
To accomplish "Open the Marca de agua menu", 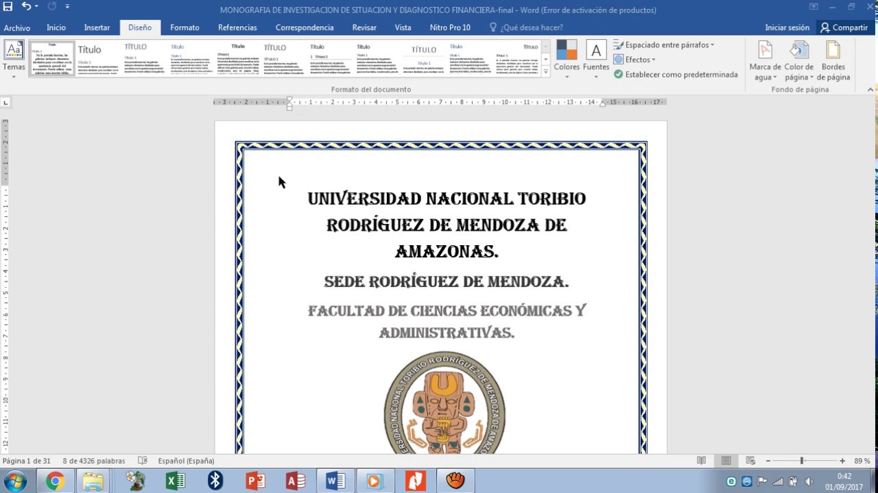I will 765,61.
